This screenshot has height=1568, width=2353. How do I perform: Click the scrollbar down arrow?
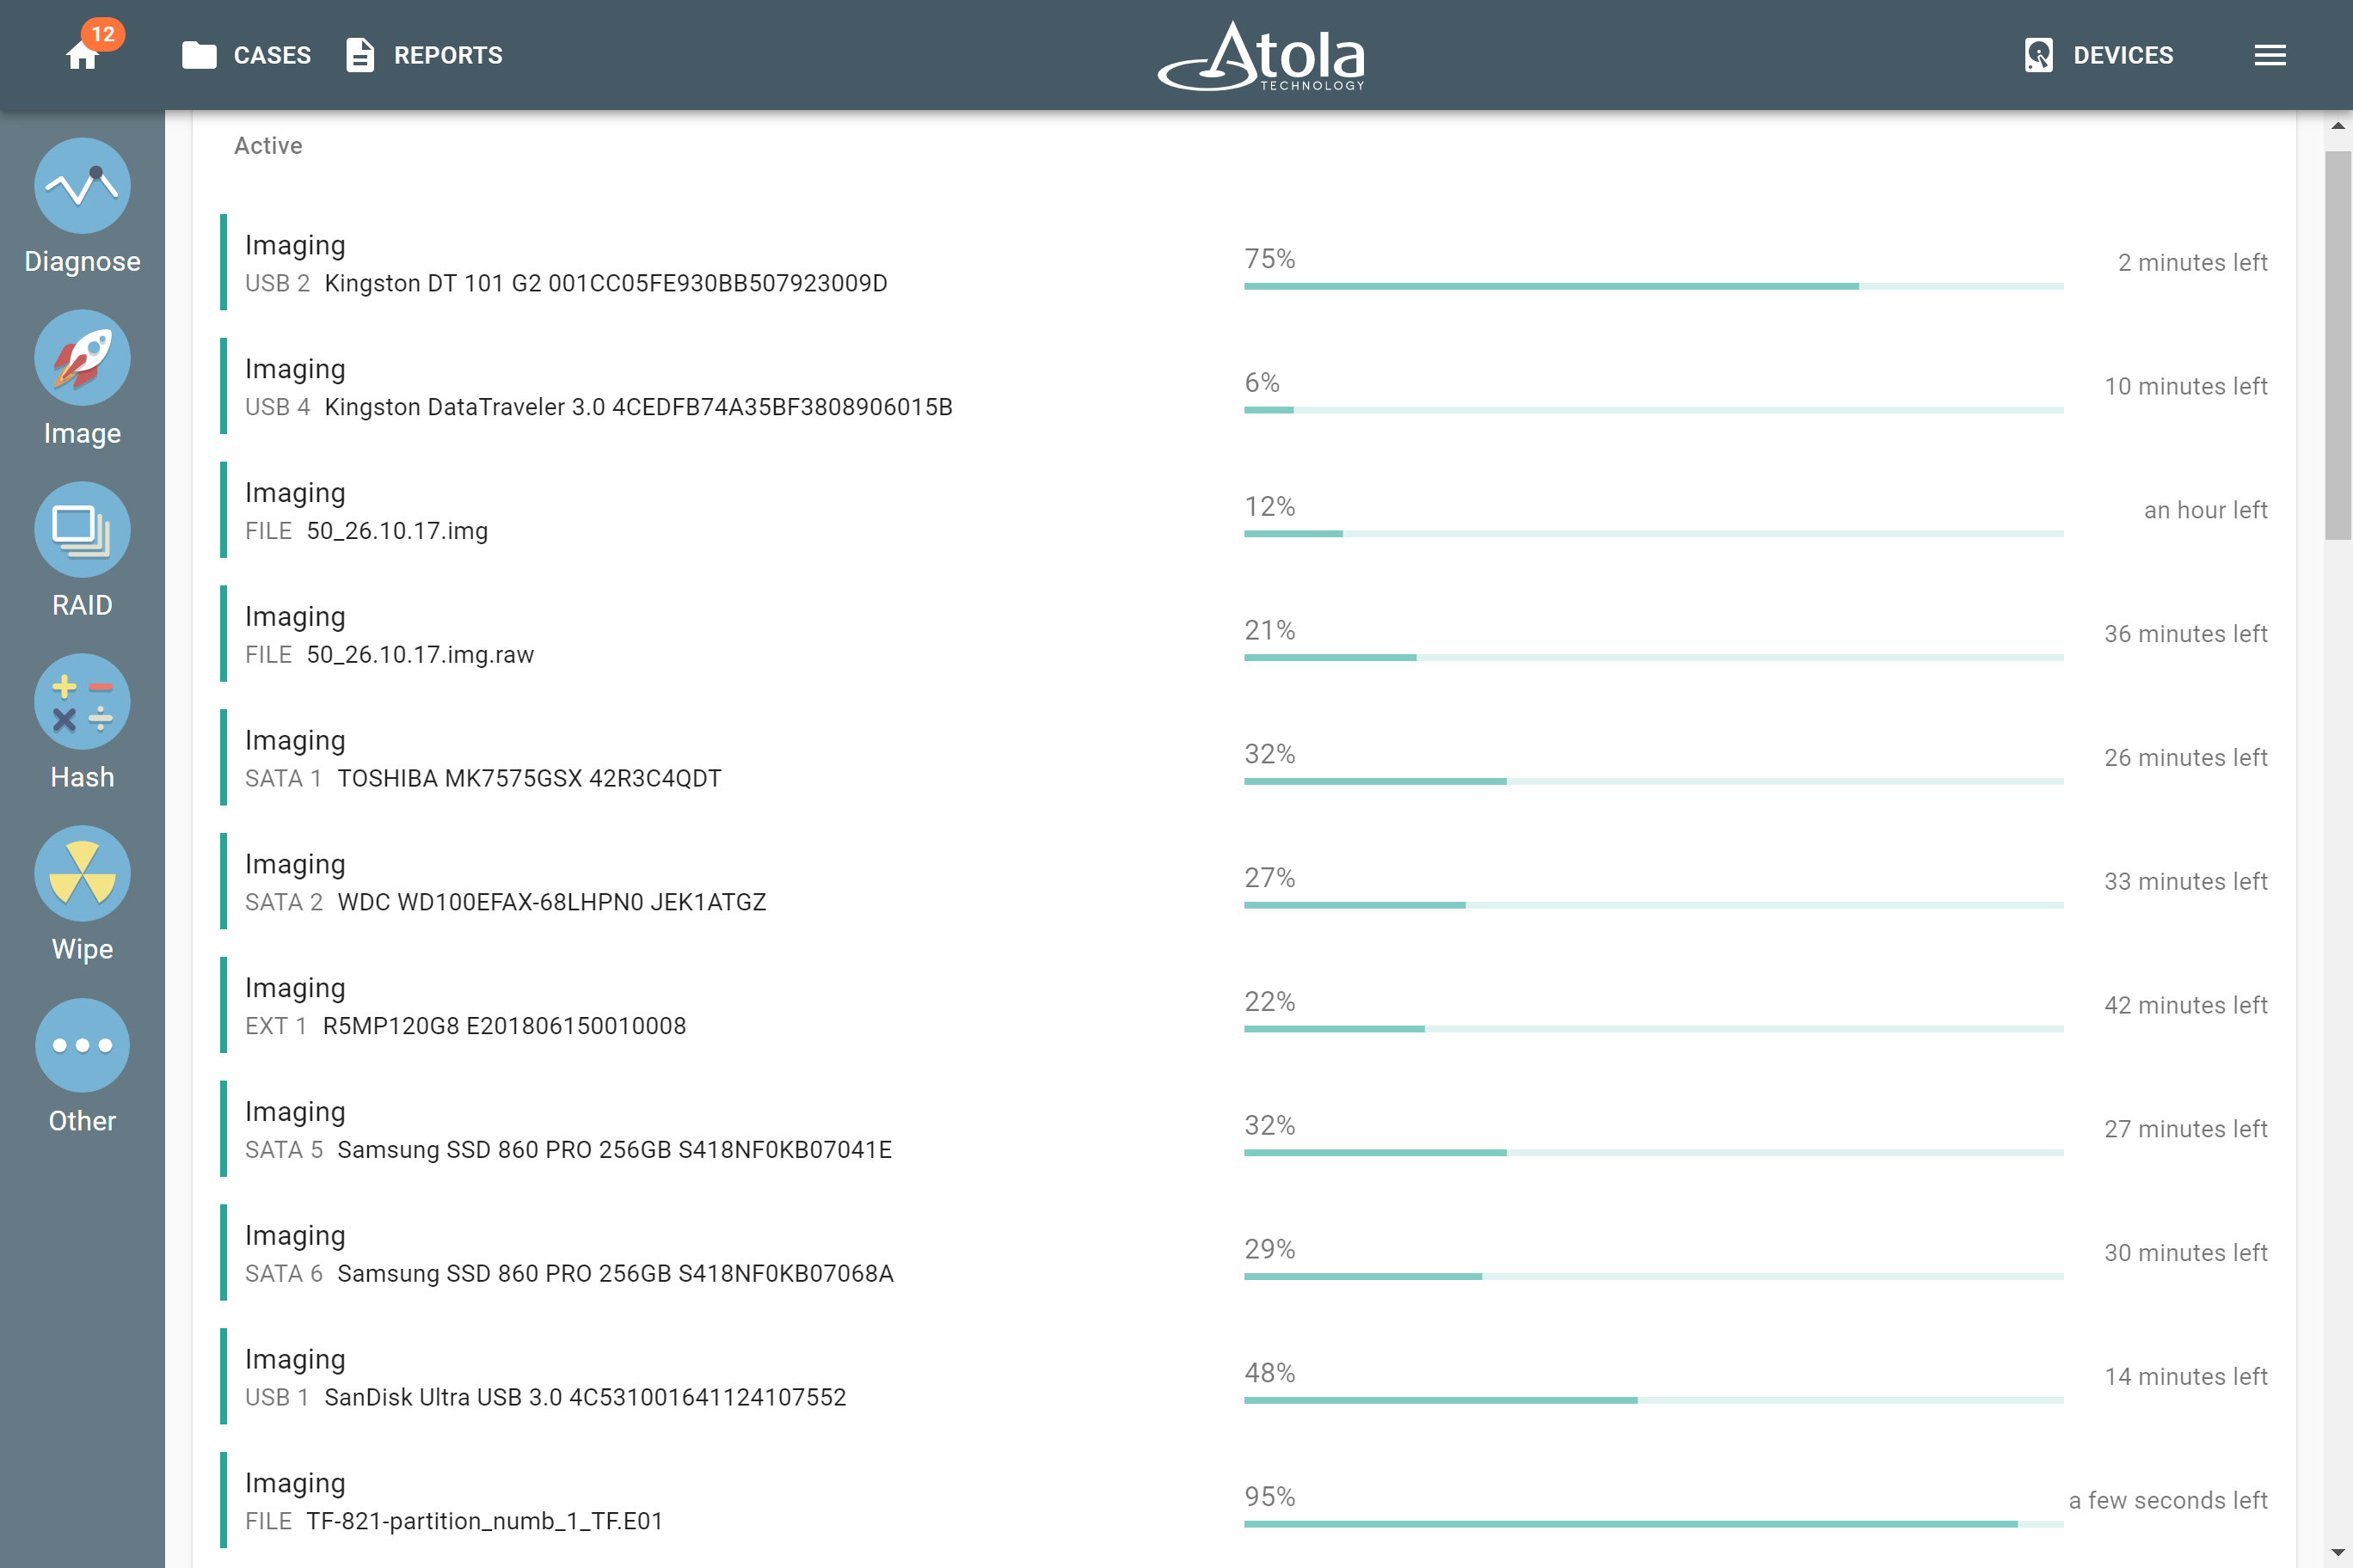(2338, 1554)
